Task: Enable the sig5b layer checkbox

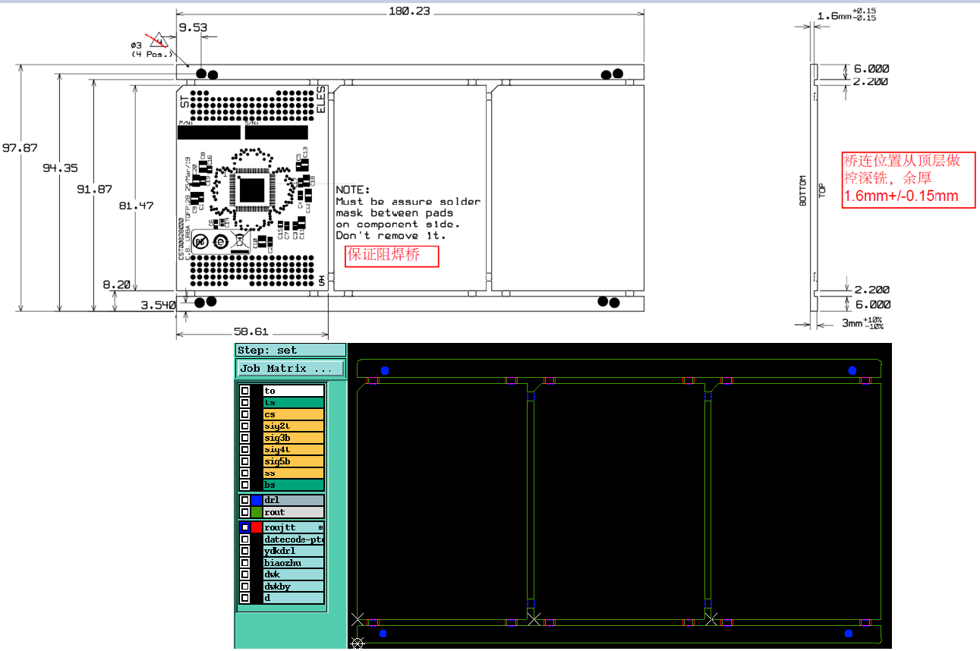Action: click(x=244, y=461)
